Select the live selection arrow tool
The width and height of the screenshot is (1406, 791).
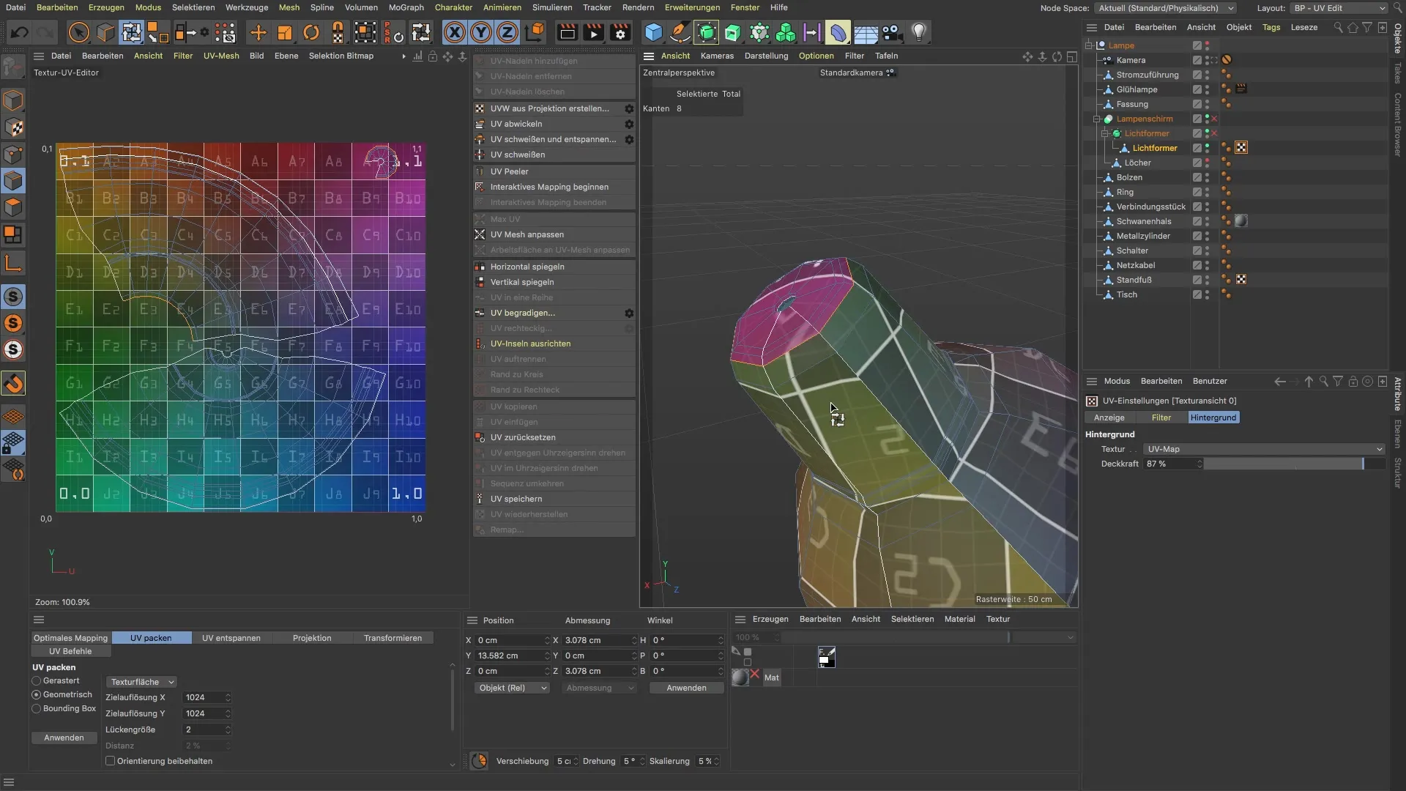click(x=78, y=32)
